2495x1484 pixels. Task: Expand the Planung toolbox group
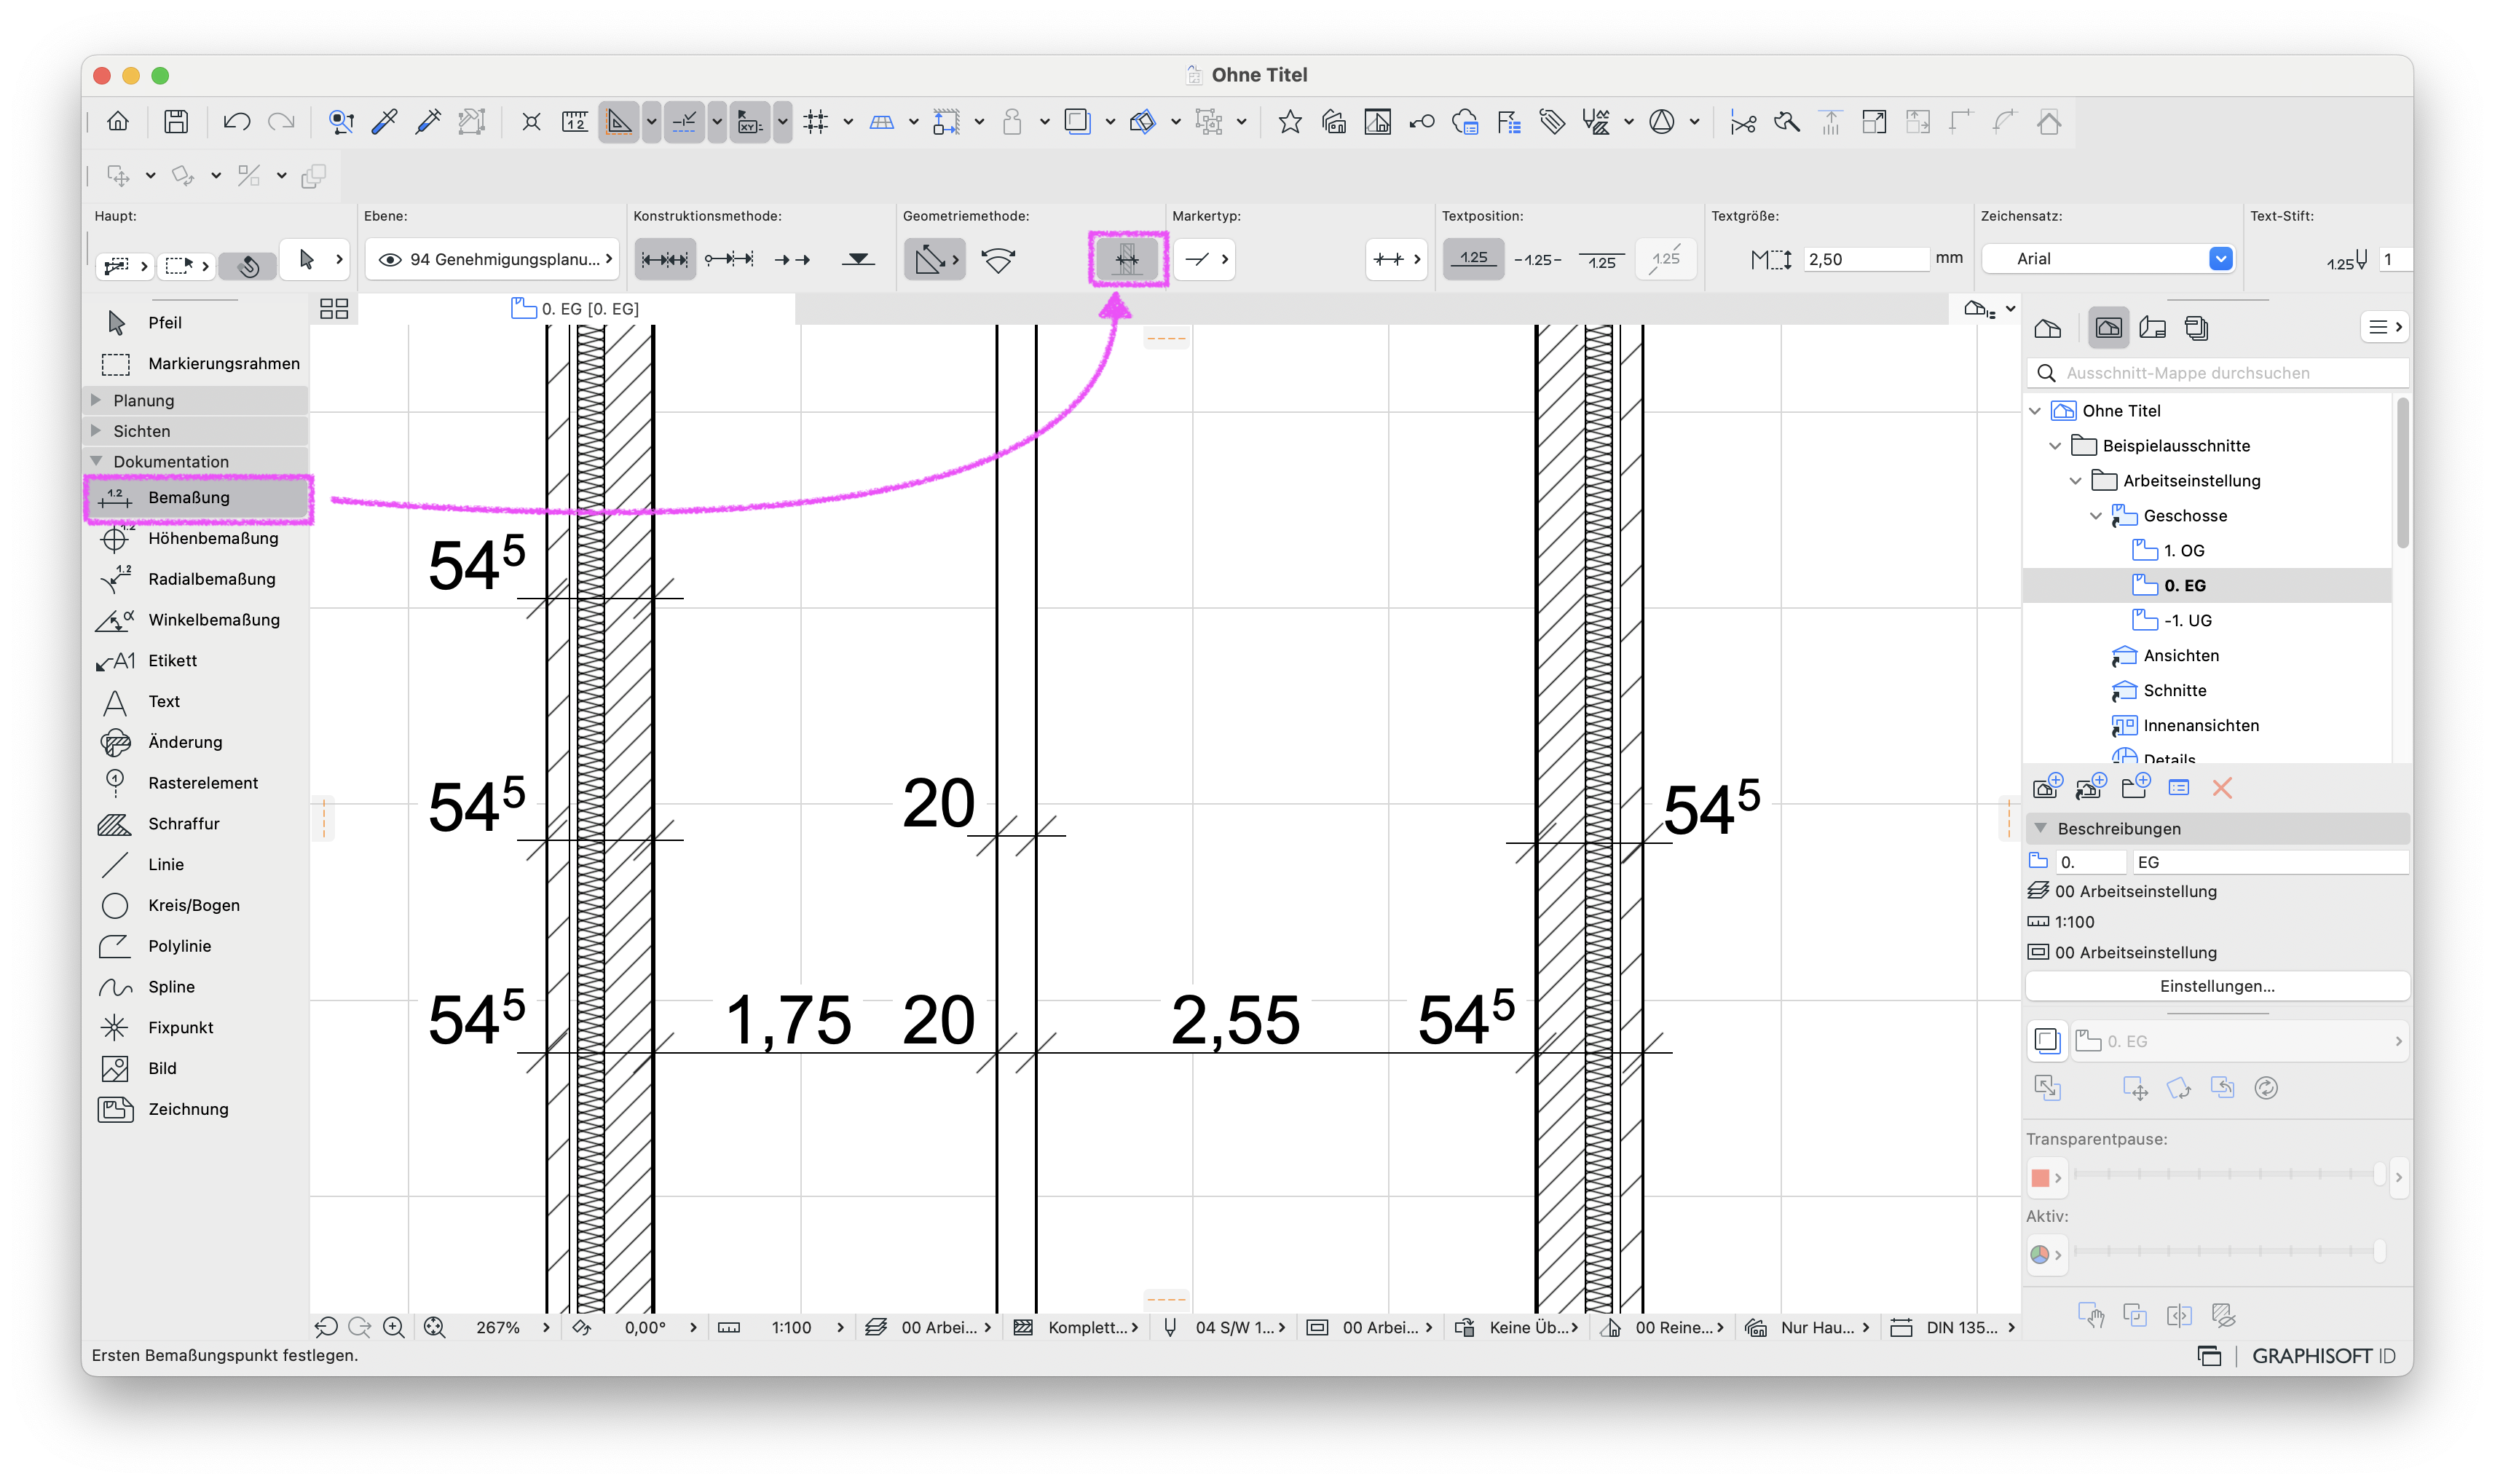[x=96, y=400]
